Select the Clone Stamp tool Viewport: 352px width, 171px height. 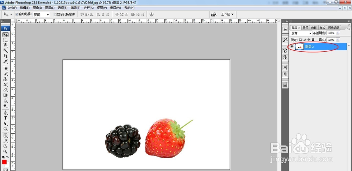(x=5, y=79)
